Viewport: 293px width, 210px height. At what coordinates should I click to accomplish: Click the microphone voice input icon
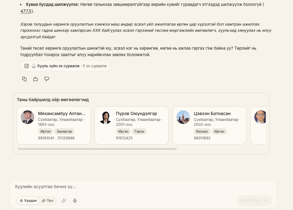coord(75,201)
